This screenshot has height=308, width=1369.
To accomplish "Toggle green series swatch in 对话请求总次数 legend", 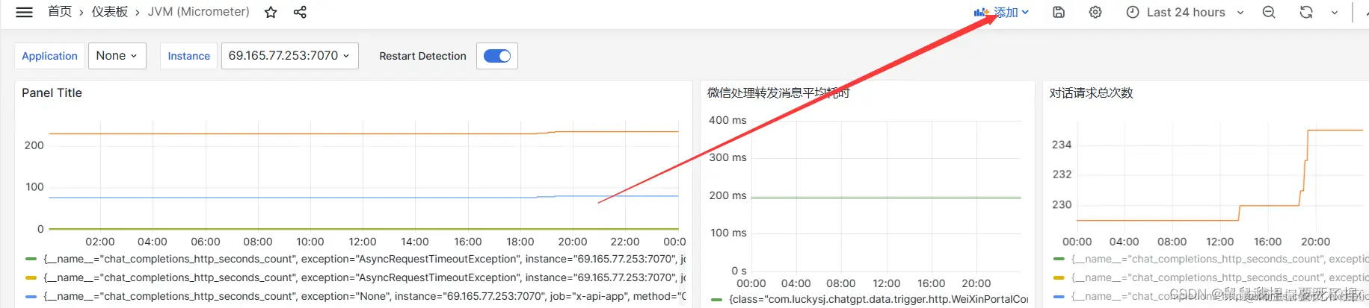I will (x=1059, y=259).
